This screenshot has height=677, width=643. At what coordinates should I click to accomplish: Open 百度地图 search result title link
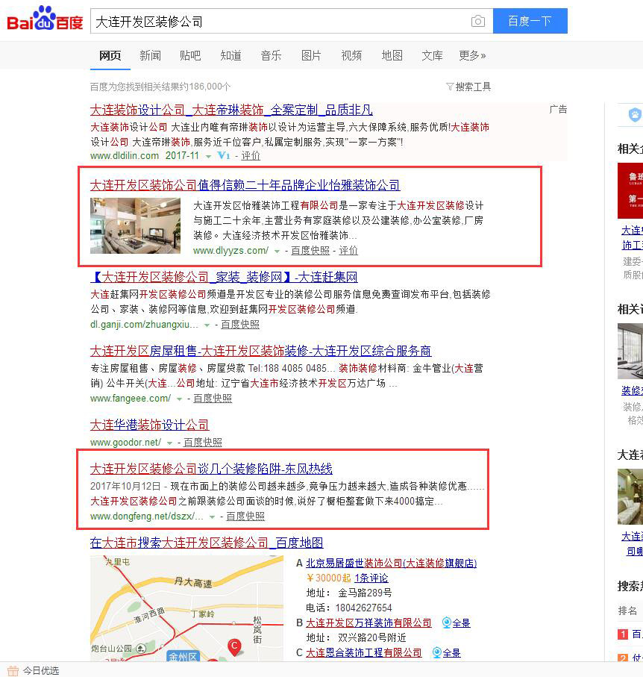(x=207, y=543)
